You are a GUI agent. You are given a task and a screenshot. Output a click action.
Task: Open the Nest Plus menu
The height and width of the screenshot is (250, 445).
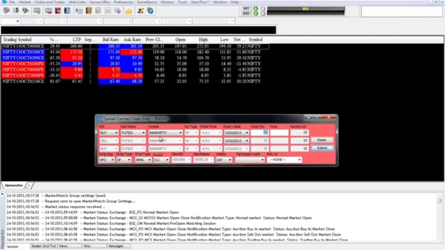point(200,2)
